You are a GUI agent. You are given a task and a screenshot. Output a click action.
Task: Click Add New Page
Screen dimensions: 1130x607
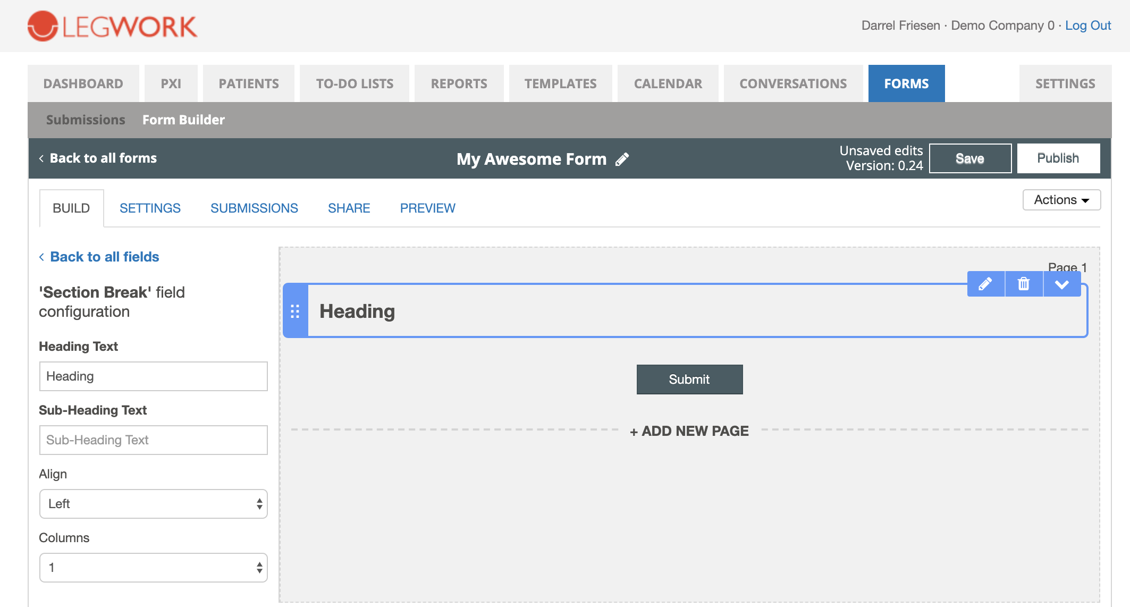689,431
